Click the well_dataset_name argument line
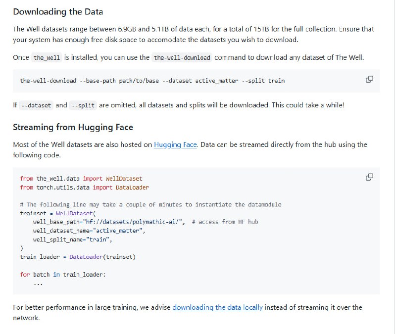 tap(89, 231)
